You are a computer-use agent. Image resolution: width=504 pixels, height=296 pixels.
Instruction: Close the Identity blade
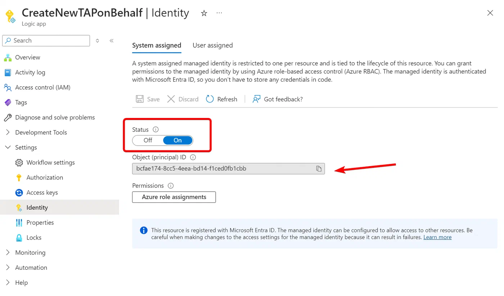[490, 13]
